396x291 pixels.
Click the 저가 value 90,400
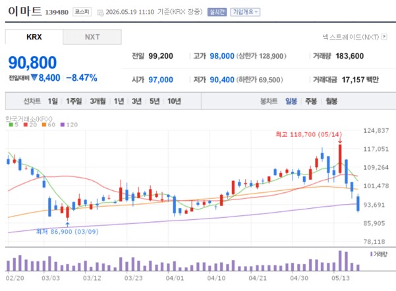pyautogui.click(x=222, y=80)
